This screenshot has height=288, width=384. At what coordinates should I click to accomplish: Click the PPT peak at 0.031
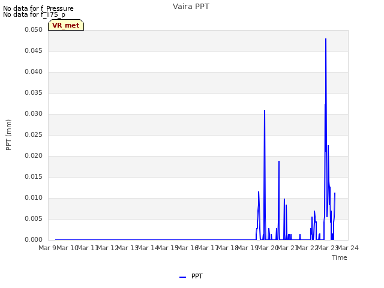click(x=265, y=110)
